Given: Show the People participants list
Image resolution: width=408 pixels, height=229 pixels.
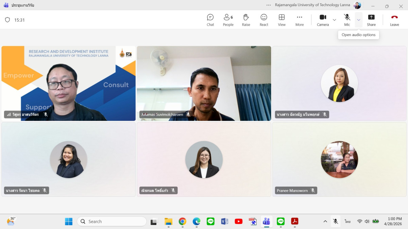Looking at the screenshot, I should [228, 20].
